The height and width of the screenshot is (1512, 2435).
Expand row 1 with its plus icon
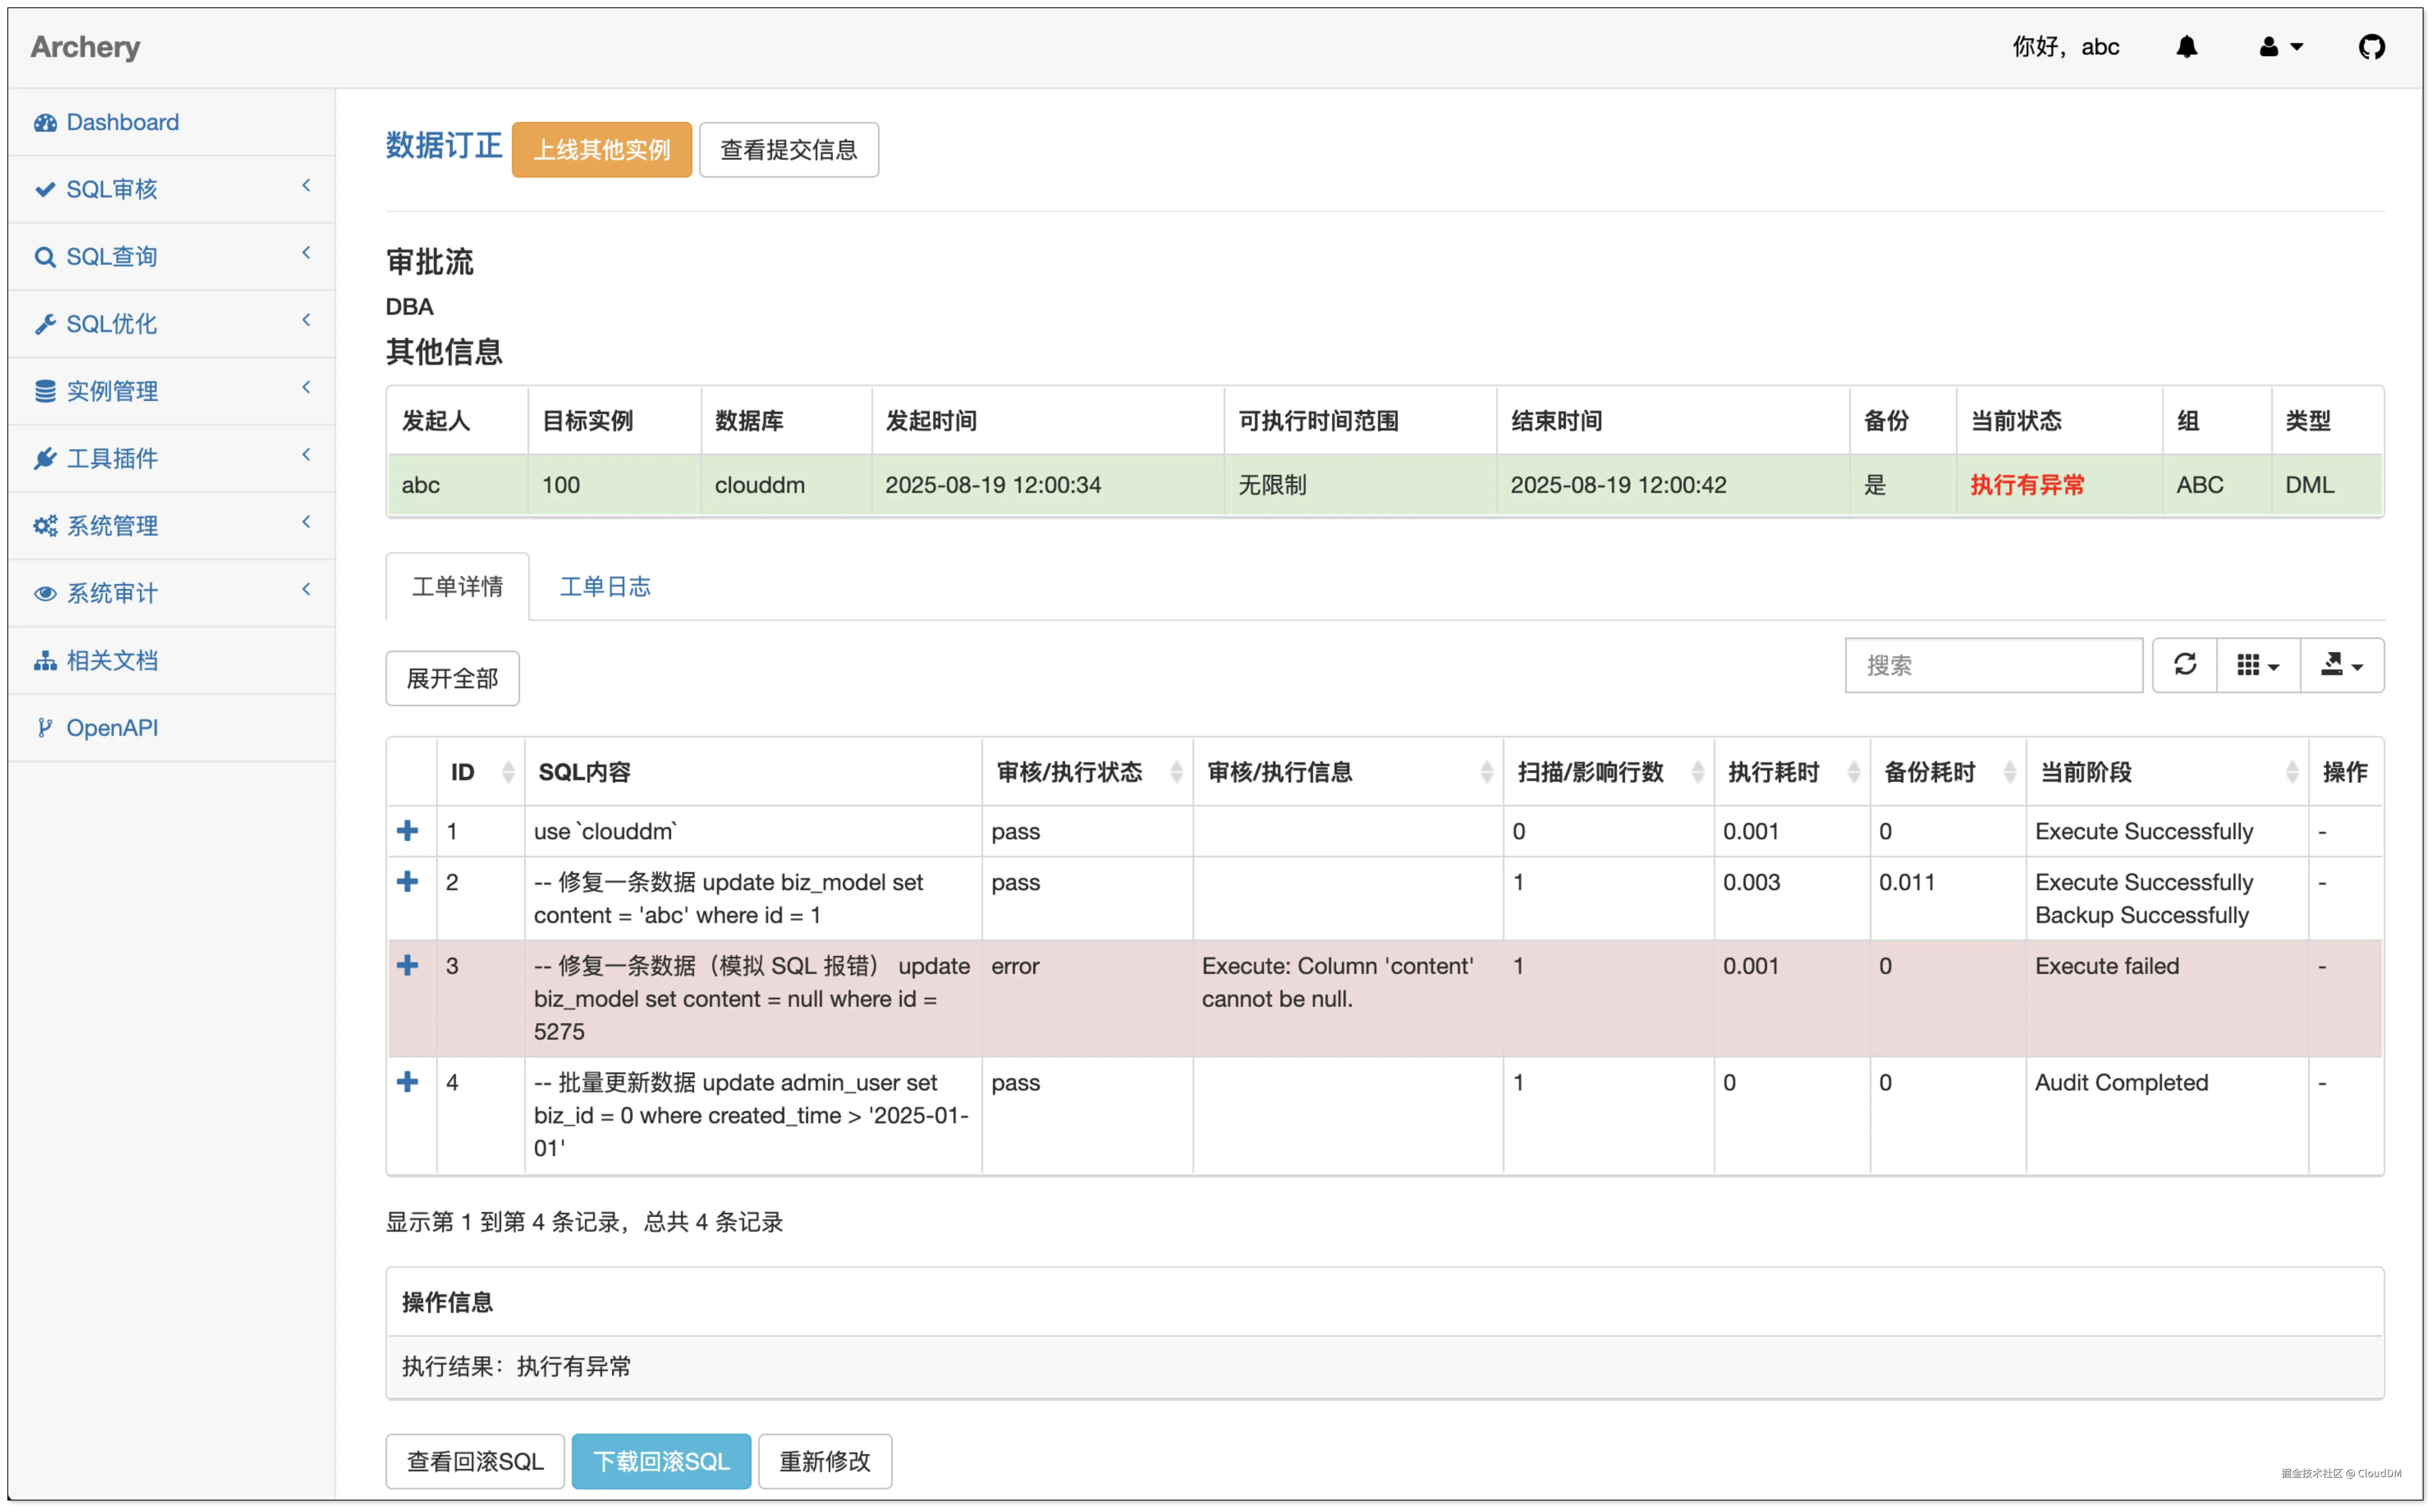click(x=407, y=831)
